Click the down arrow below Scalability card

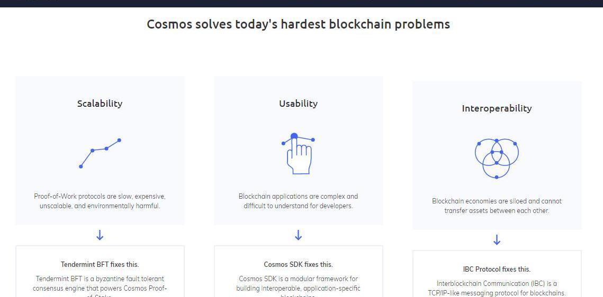(100, 235)
